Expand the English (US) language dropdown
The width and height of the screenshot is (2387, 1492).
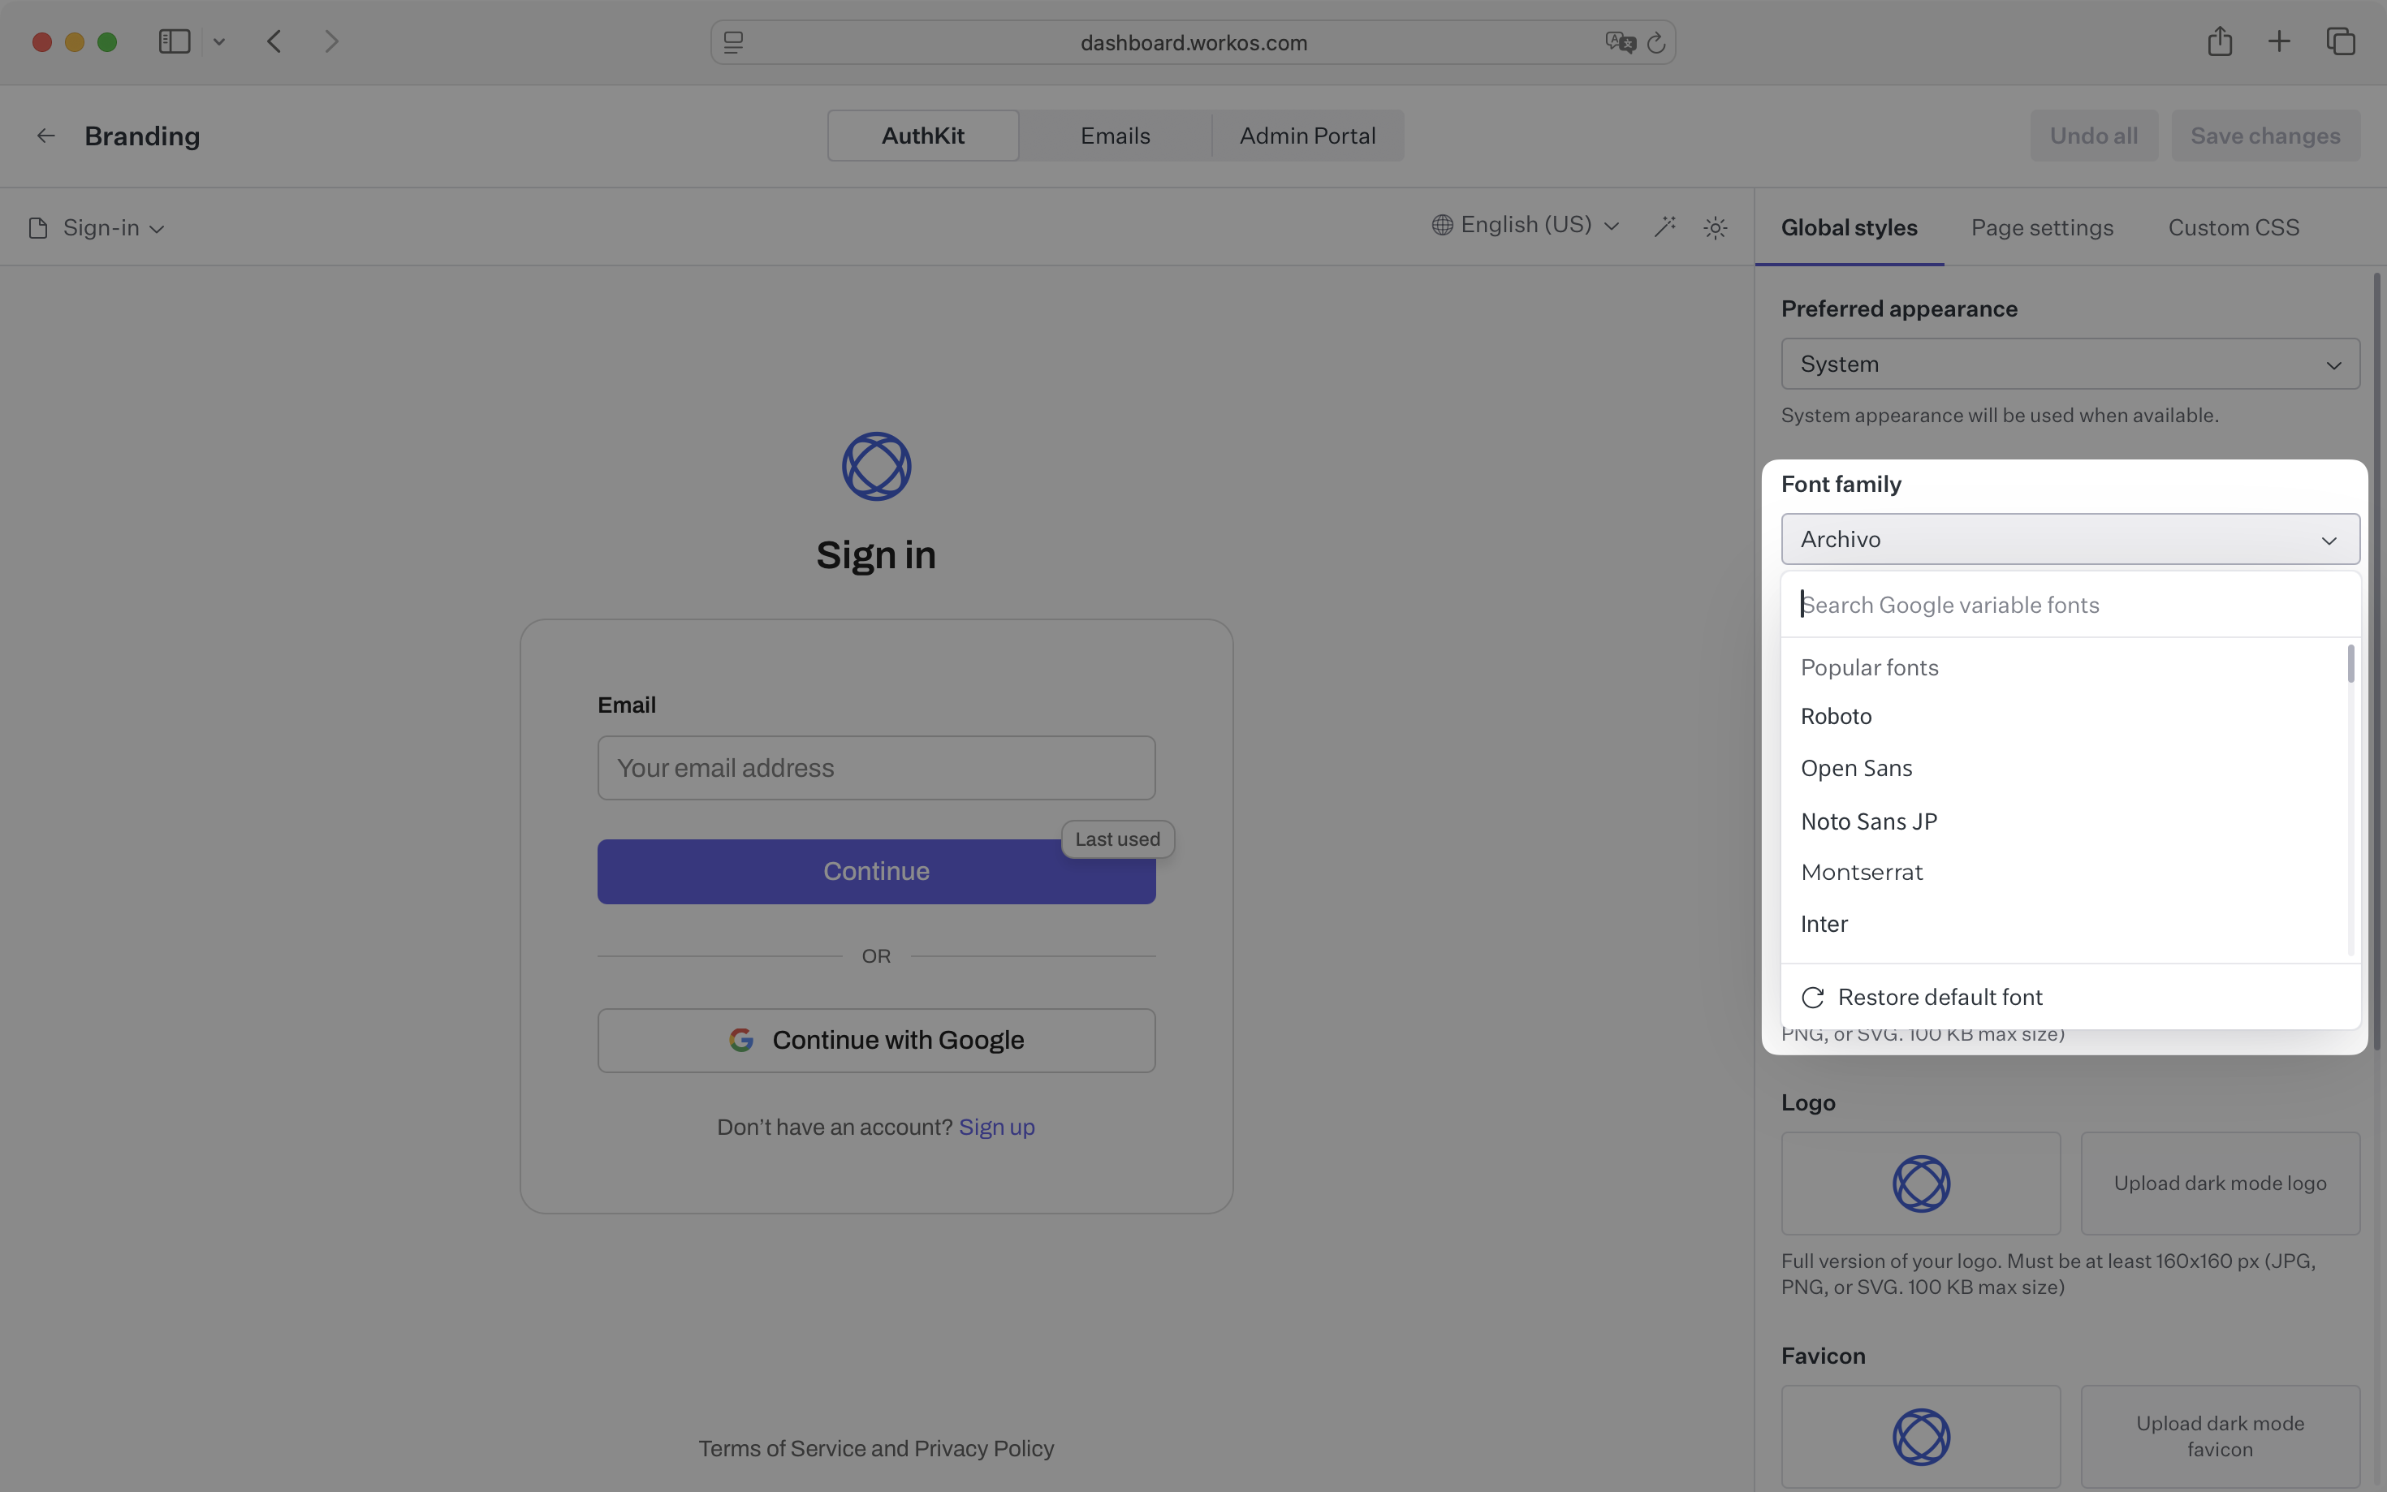tap(1526, 225)
